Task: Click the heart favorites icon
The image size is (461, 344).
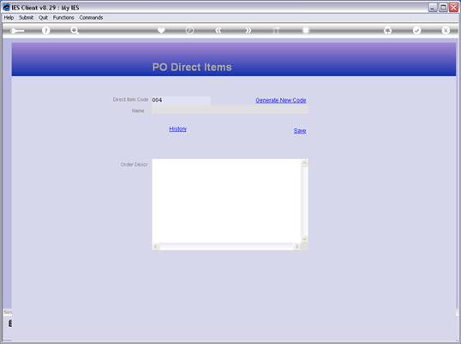Action: click(161, 30)
